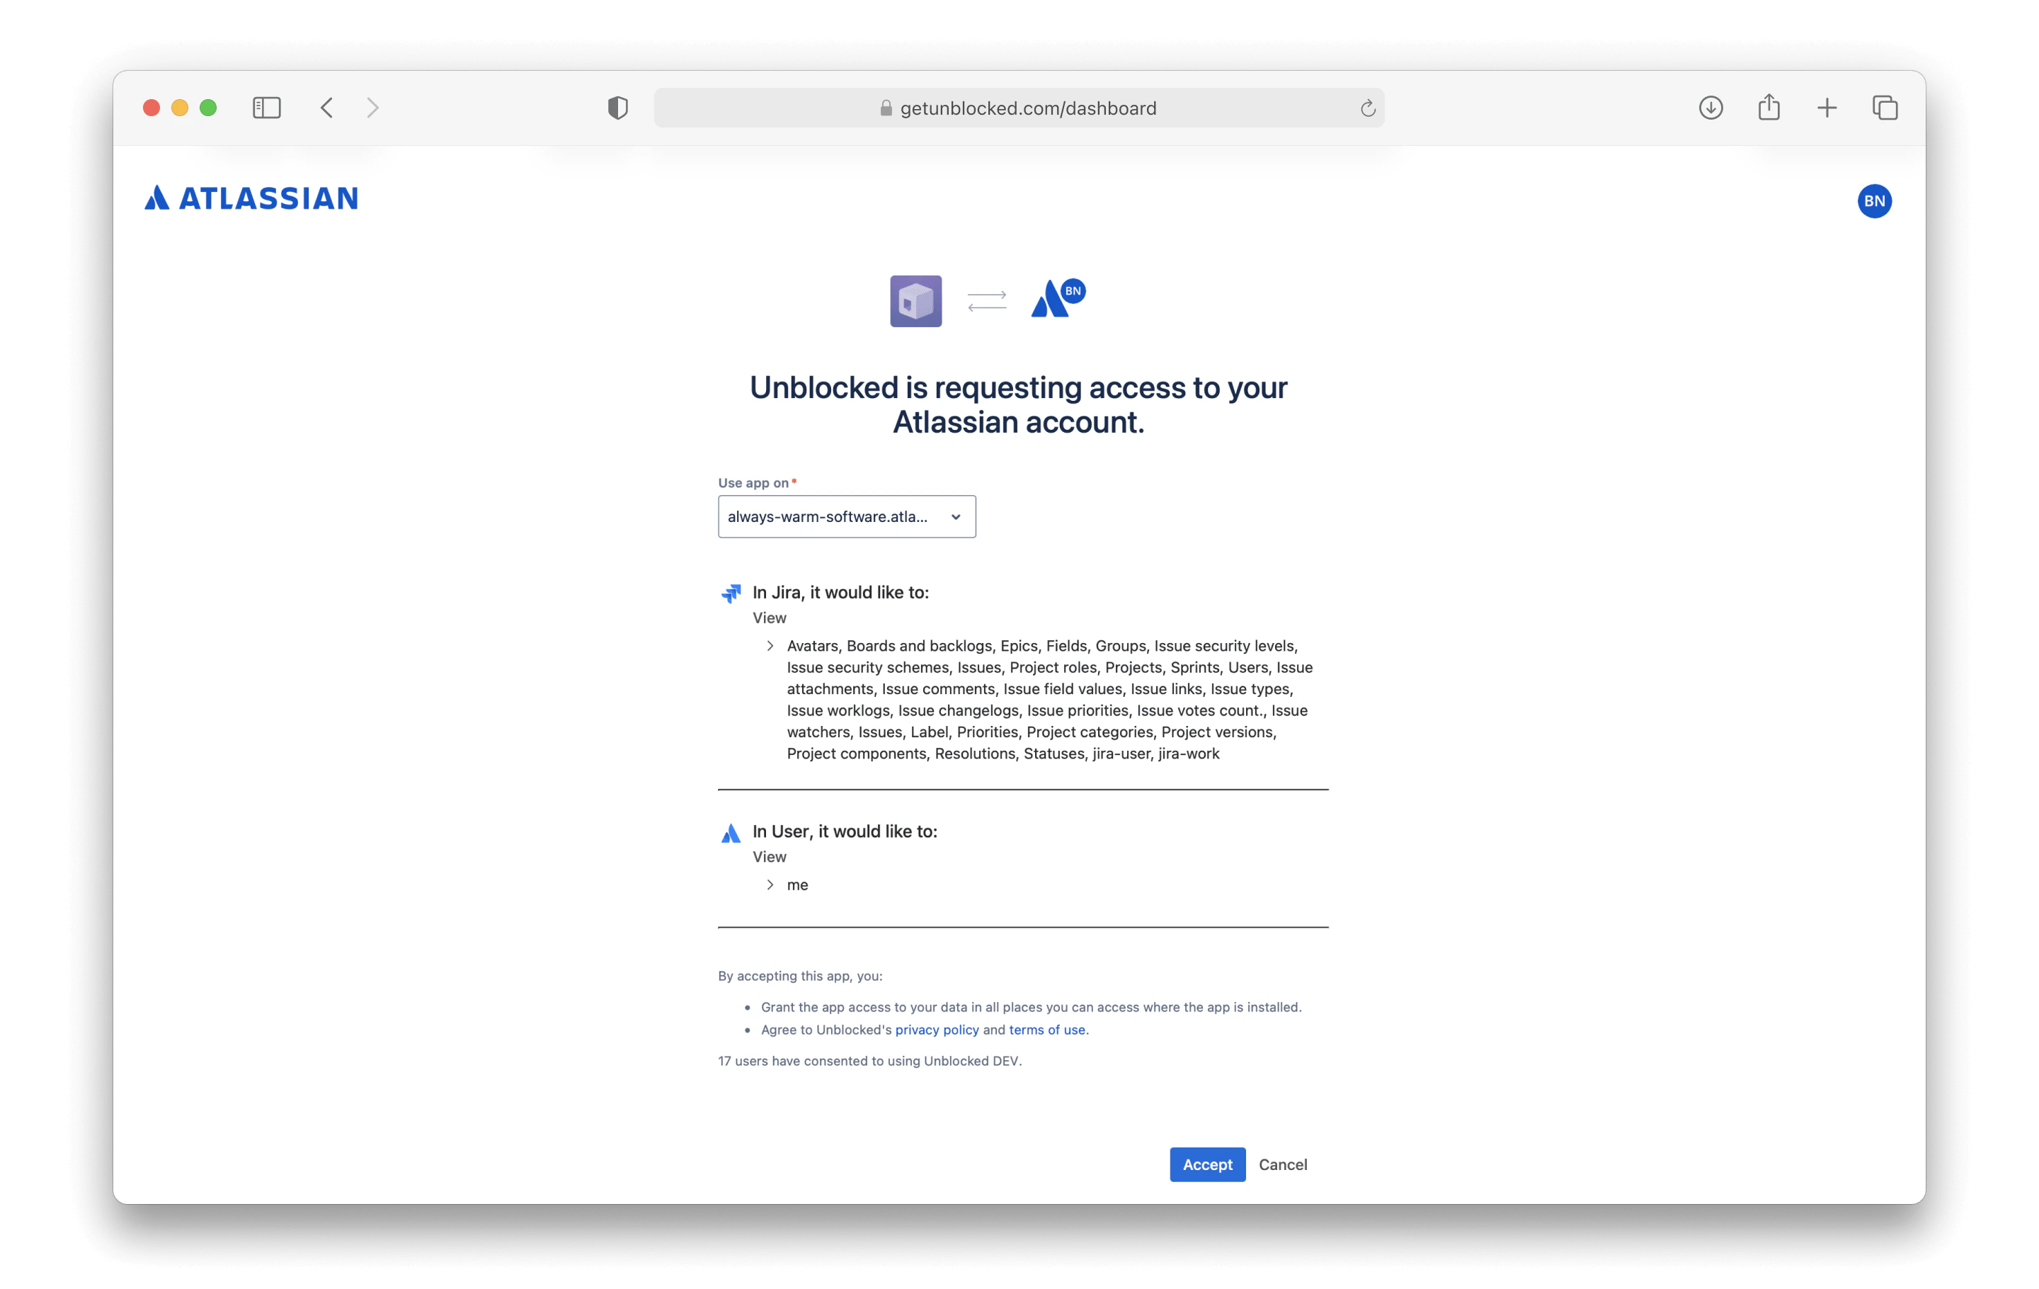Click the getunblocked.com address bar
The image size is (2039, 1289).
[1019, 108]
